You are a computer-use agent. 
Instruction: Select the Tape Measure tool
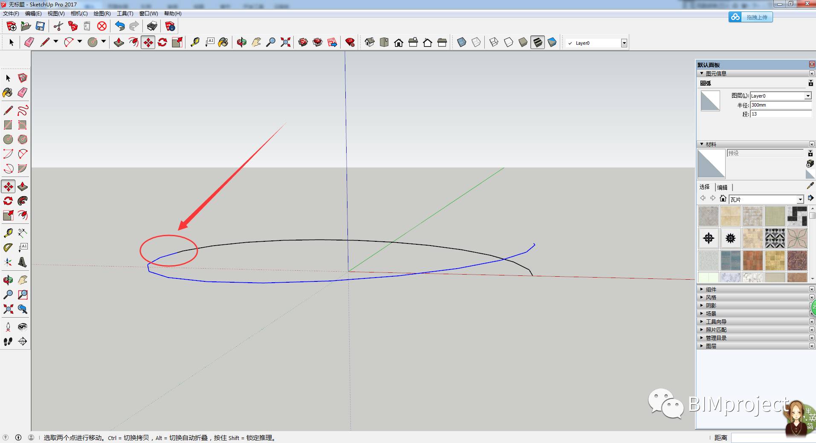(195, 42)
